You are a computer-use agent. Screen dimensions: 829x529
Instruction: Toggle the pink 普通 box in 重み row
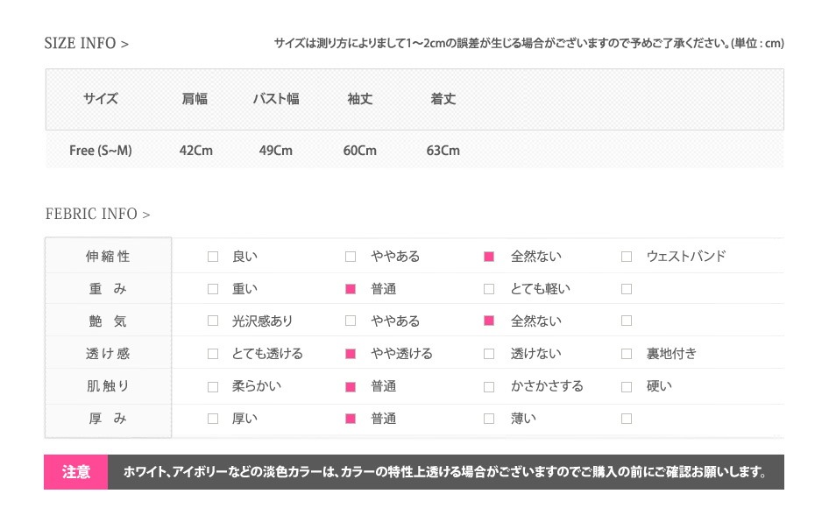(x=350, y=289)
